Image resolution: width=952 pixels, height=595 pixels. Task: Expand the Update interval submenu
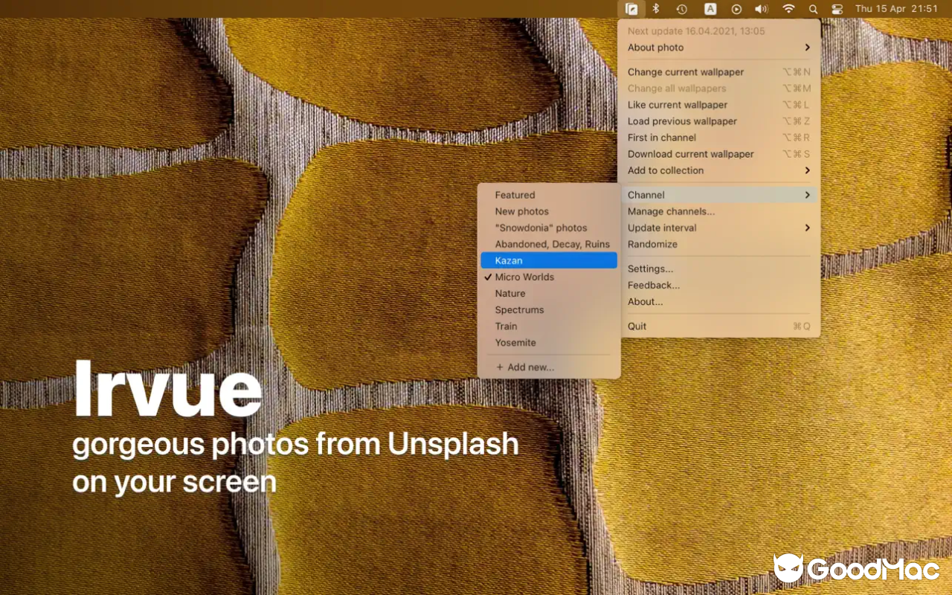[661, 228]
